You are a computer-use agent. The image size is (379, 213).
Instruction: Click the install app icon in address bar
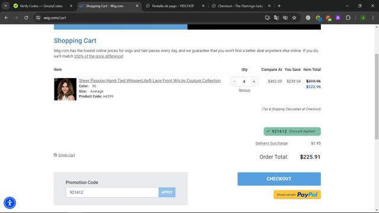(x=267, y=18)
